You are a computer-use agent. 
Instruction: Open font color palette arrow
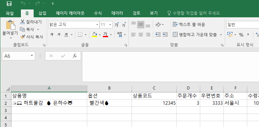pyautogui.click(x=111, y=35)
